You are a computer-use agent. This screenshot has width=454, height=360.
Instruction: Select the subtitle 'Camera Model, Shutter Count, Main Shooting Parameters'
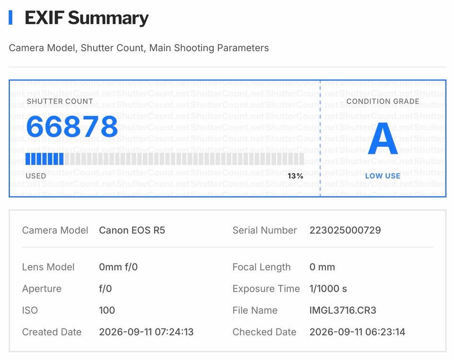pos(139,48)
